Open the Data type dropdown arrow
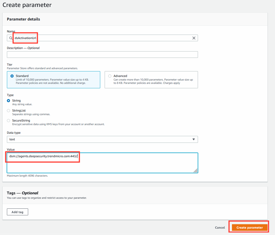The height and width of the screenshot is (235, 275). point(194,140)
